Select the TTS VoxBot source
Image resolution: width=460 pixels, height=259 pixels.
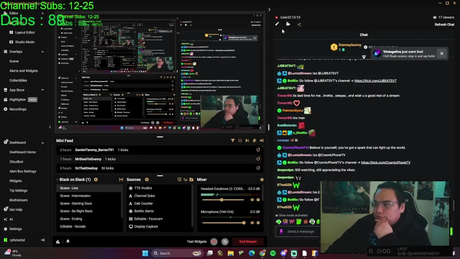(x=160, y=188)
